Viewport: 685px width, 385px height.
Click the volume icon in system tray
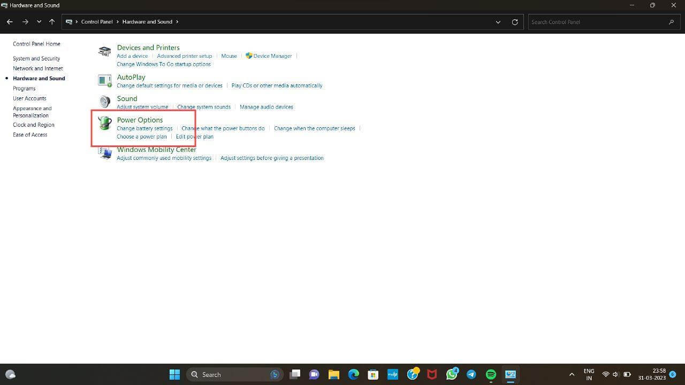[616, 374]
